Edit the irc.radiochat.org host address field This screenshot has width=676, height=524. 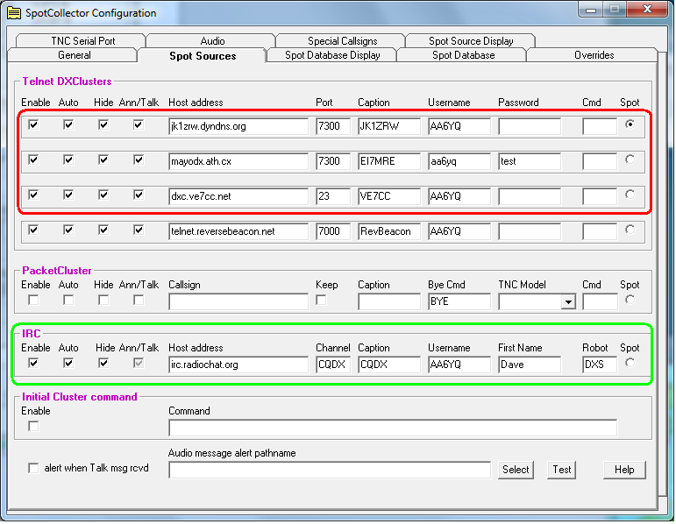coord(238,365)
